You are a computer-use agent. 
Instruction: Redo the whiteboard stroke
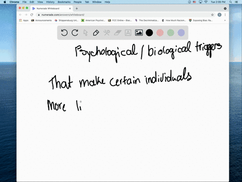[75, 33]
